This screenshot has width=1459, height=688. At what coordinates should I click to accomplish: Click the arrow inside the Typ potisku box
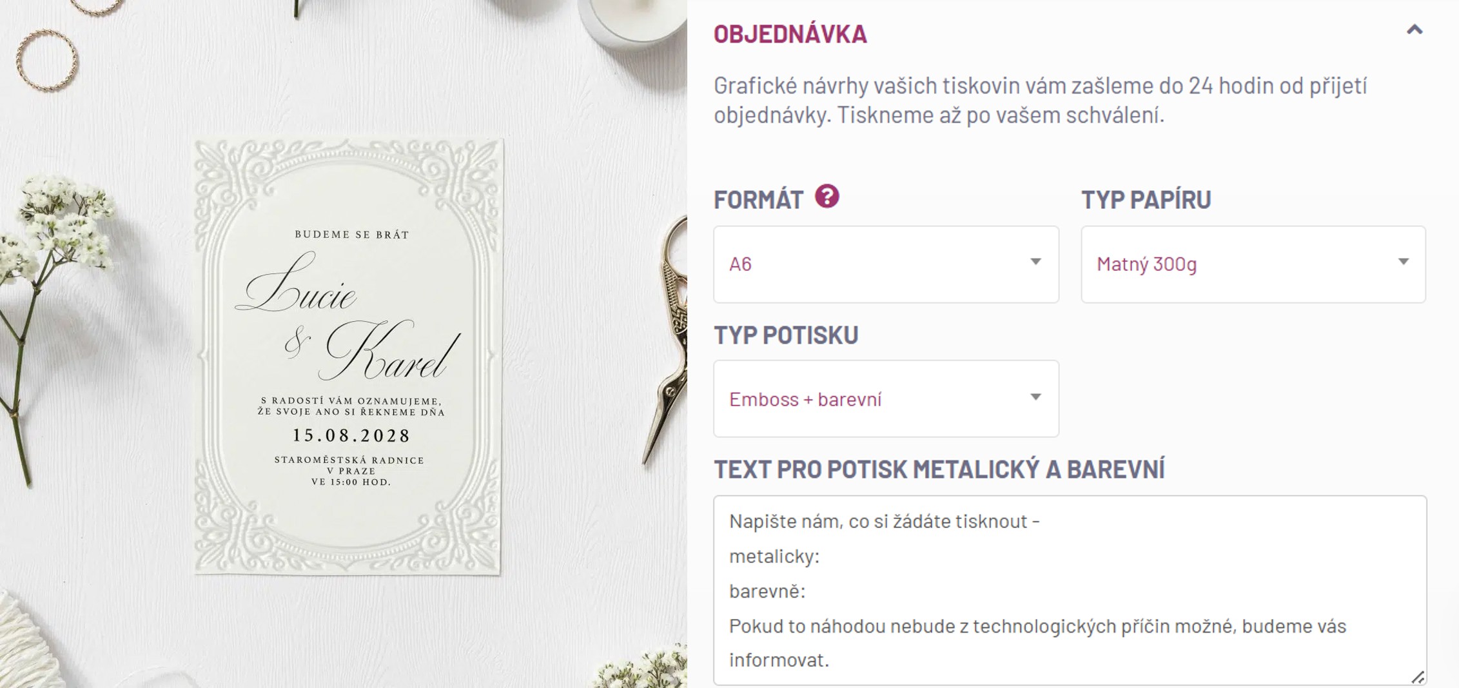[1035, 397]
